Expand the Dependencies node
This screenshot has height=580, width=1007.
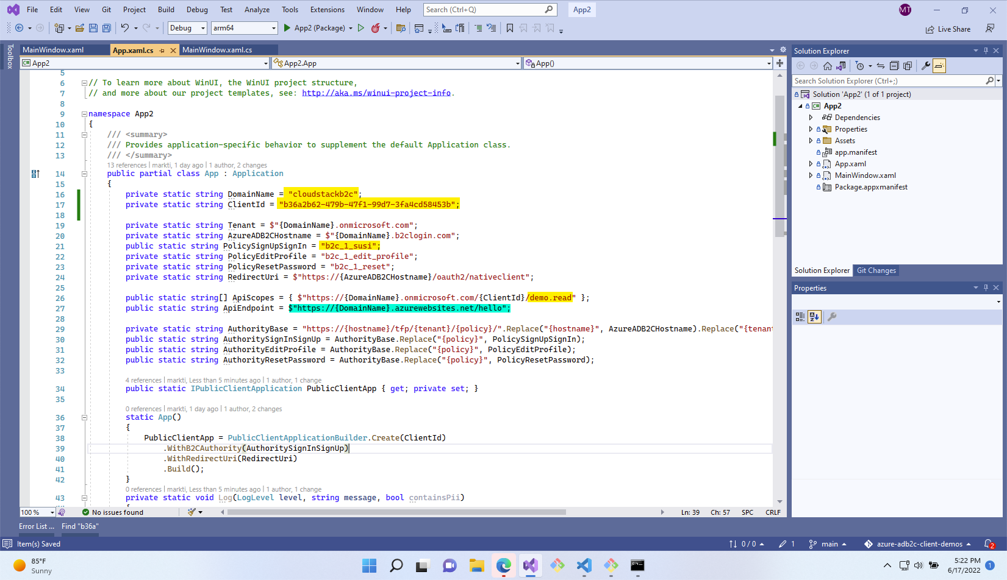point(811,118)
